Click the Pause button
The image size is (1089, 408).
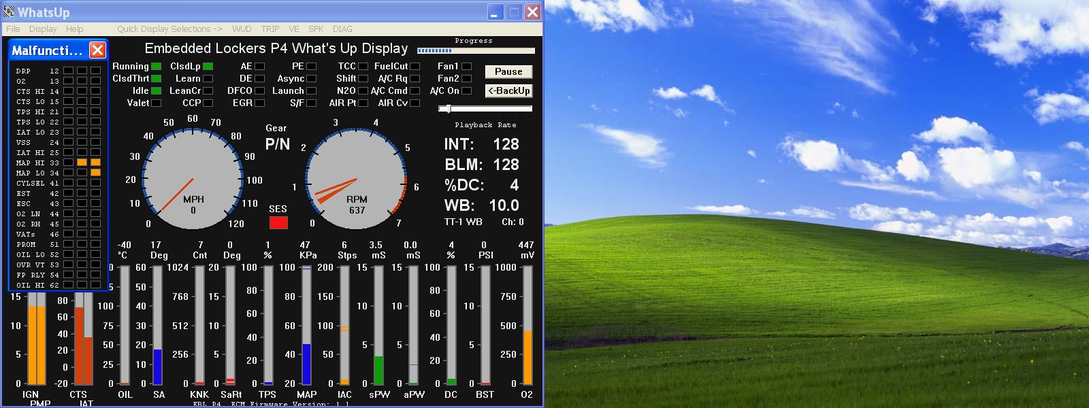pyautogui.click(x=508, y=71)
